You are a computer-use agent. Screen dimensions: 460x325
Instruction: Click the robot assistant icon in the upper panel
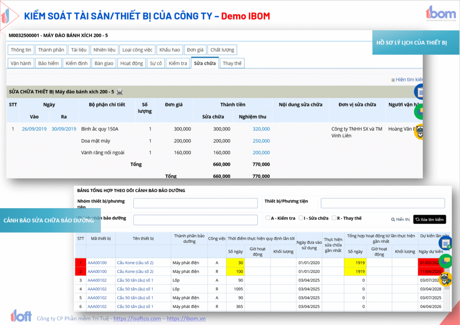(x=420, y=131)
